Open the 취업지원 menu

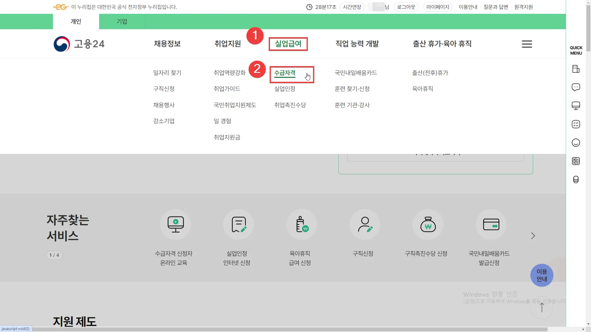pyautogui.click(x=227, y=44)
